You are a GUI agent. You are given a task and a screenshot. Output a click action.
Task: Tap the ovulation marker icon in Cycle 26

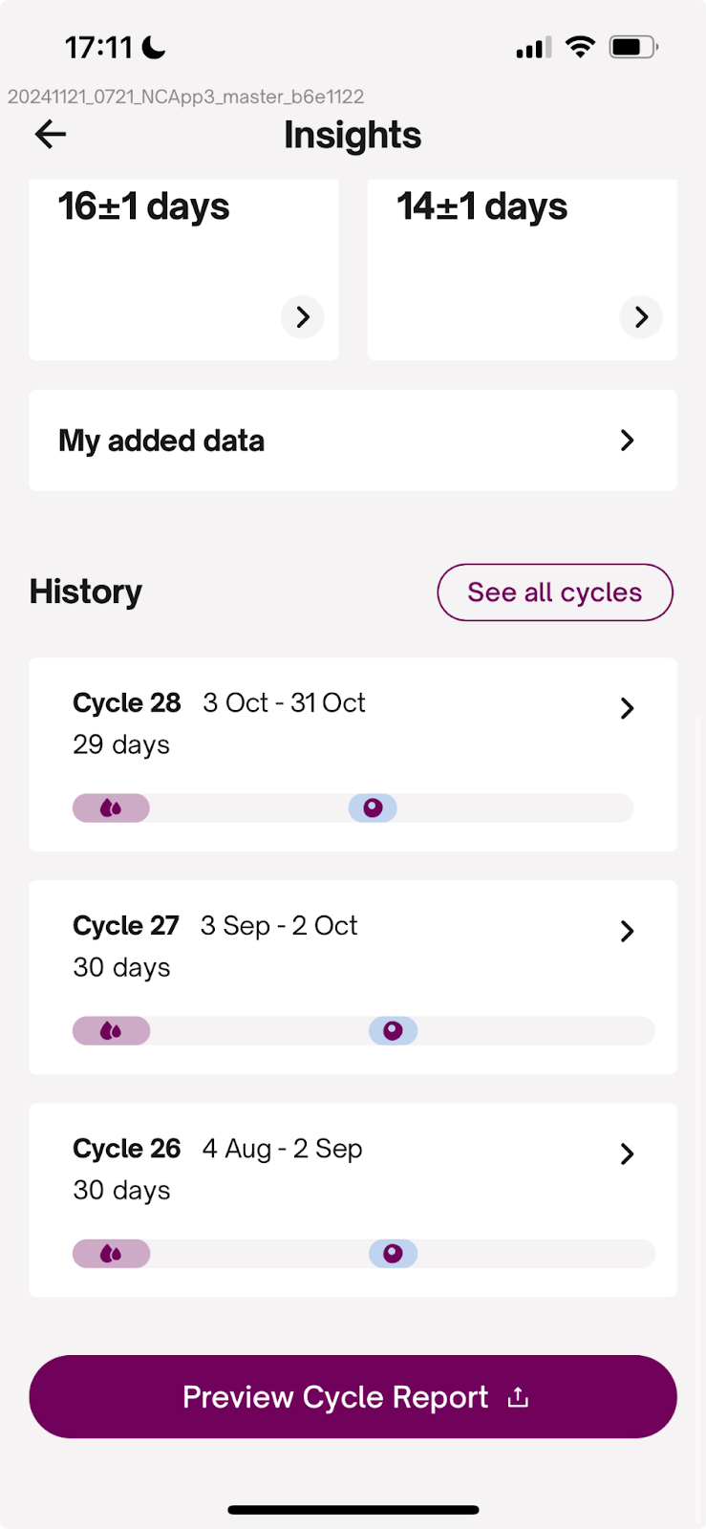393,1254
